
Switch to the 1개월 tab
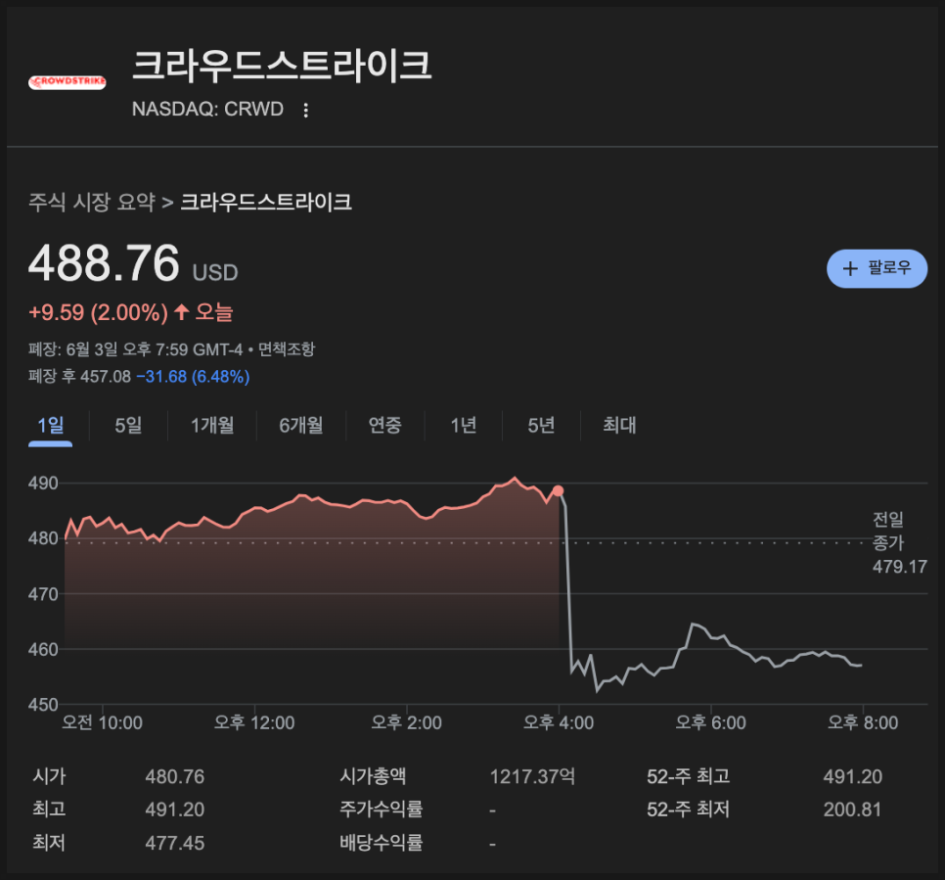coord(212,426)
